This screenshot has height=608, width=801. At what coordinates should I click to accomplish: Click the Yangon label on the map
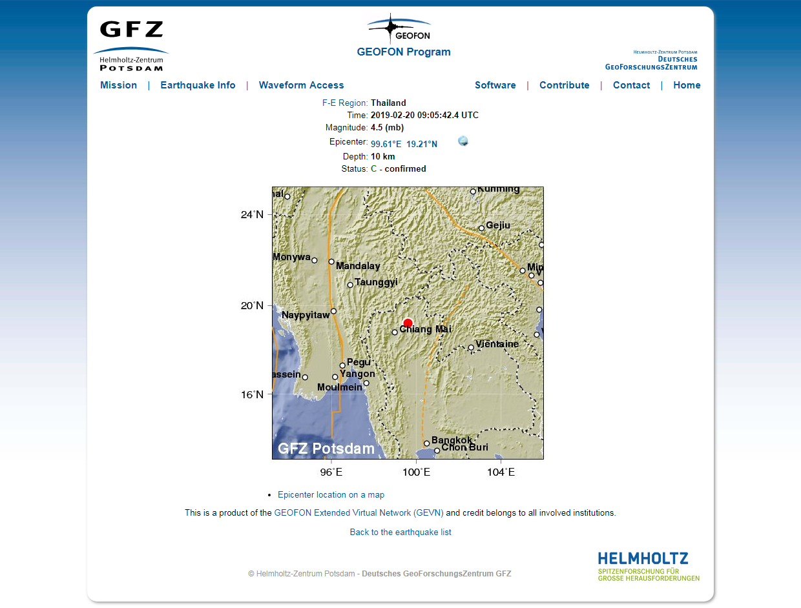357,374
